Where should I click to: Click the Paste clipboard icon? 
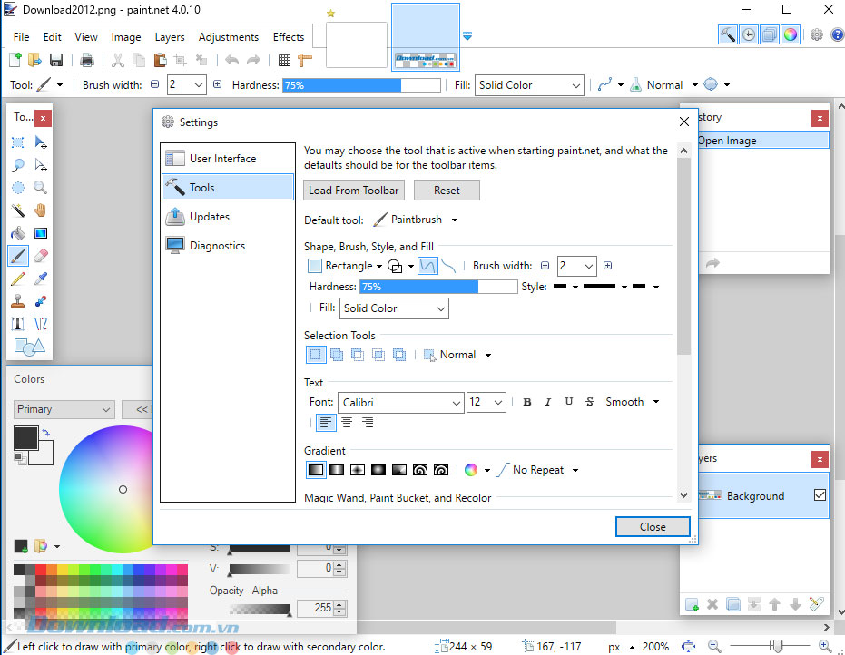click(160, 60)
